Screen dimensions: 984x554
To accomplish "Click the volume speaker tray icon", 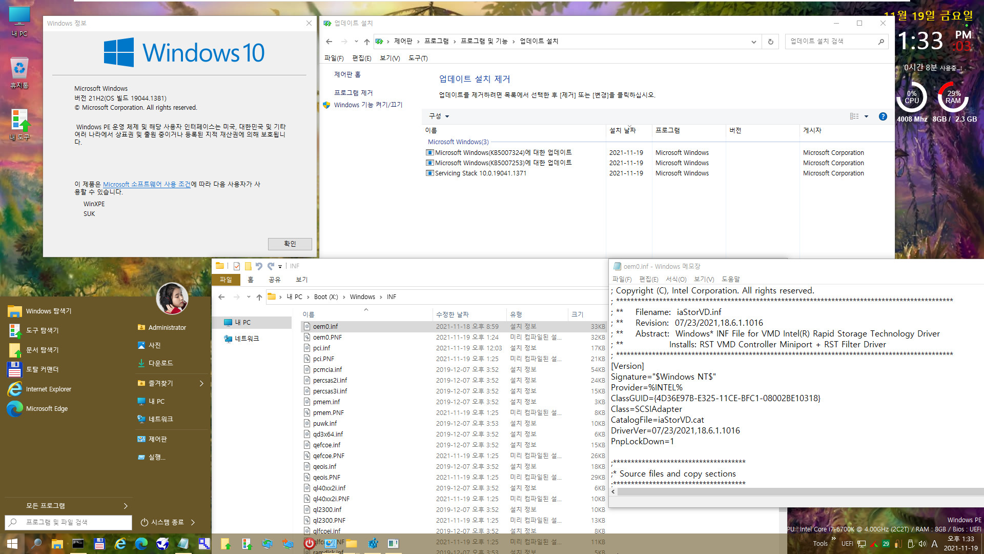I will (922, 544).
